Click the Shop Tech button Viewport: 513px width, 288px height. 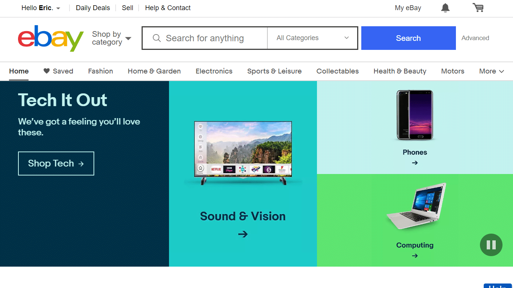point(56,163)
